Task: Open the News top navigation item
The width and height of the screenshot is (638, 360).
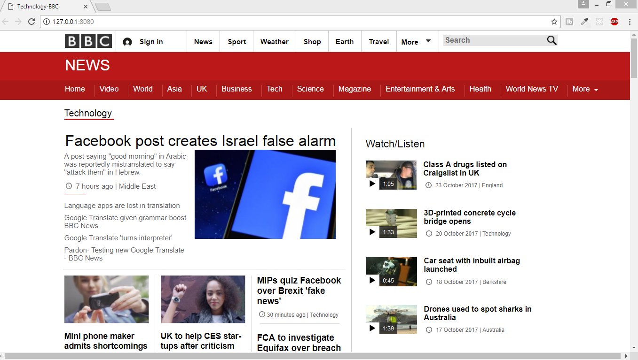Action: (x=203, y=42)
